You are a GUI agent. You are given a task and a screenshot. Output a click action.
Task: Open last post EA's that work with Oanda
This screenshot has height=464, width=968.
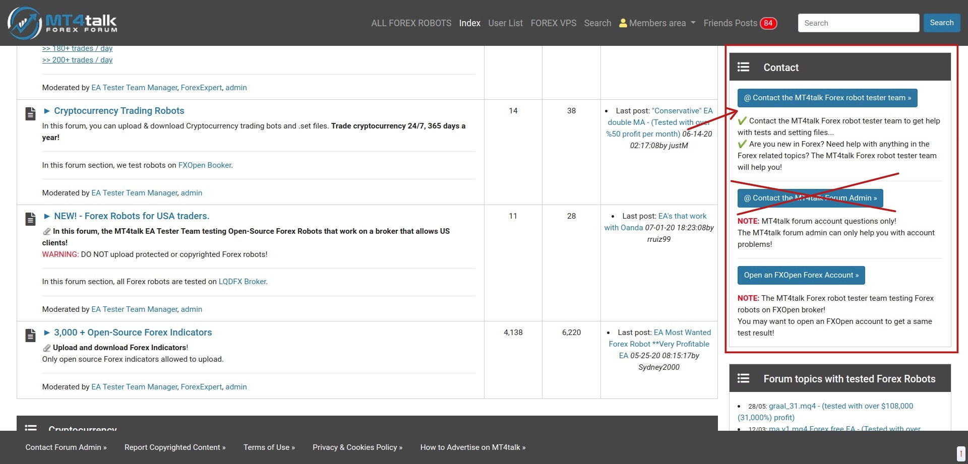[655, 222]
